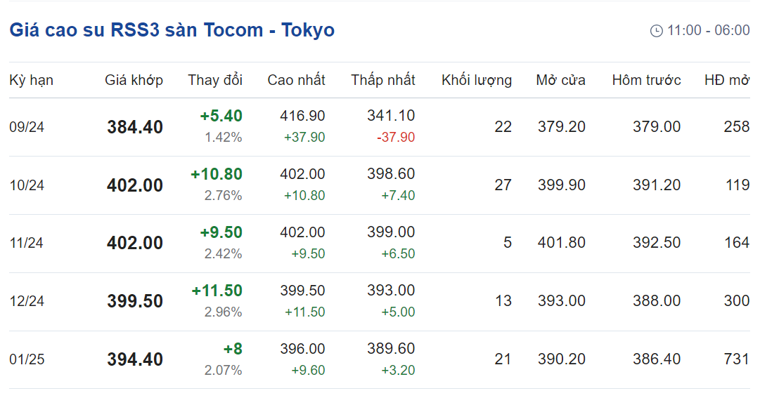Click the Mở cửa column header
The width and height of the screenshot is (760, 398).
pos(560,80)
